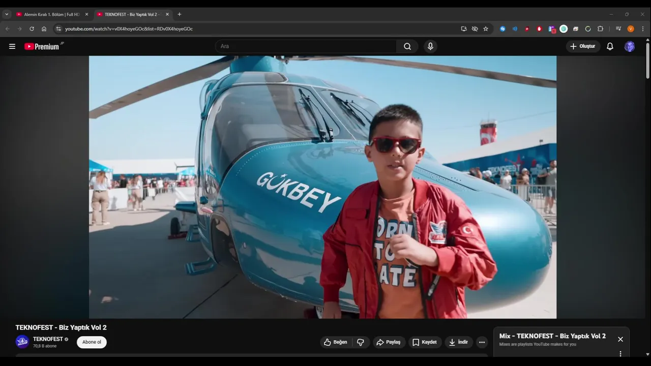Open the media control music-note icon
This screenshot has height=366, width=651.
pos(618,29)
